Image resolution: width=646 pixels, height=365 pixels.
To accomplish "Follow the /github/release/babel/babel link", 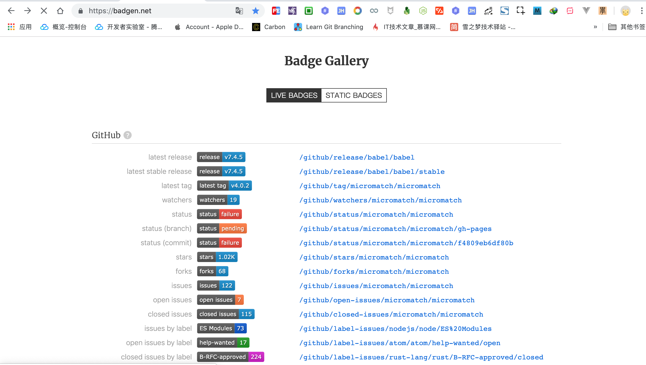I will [356, 157].
